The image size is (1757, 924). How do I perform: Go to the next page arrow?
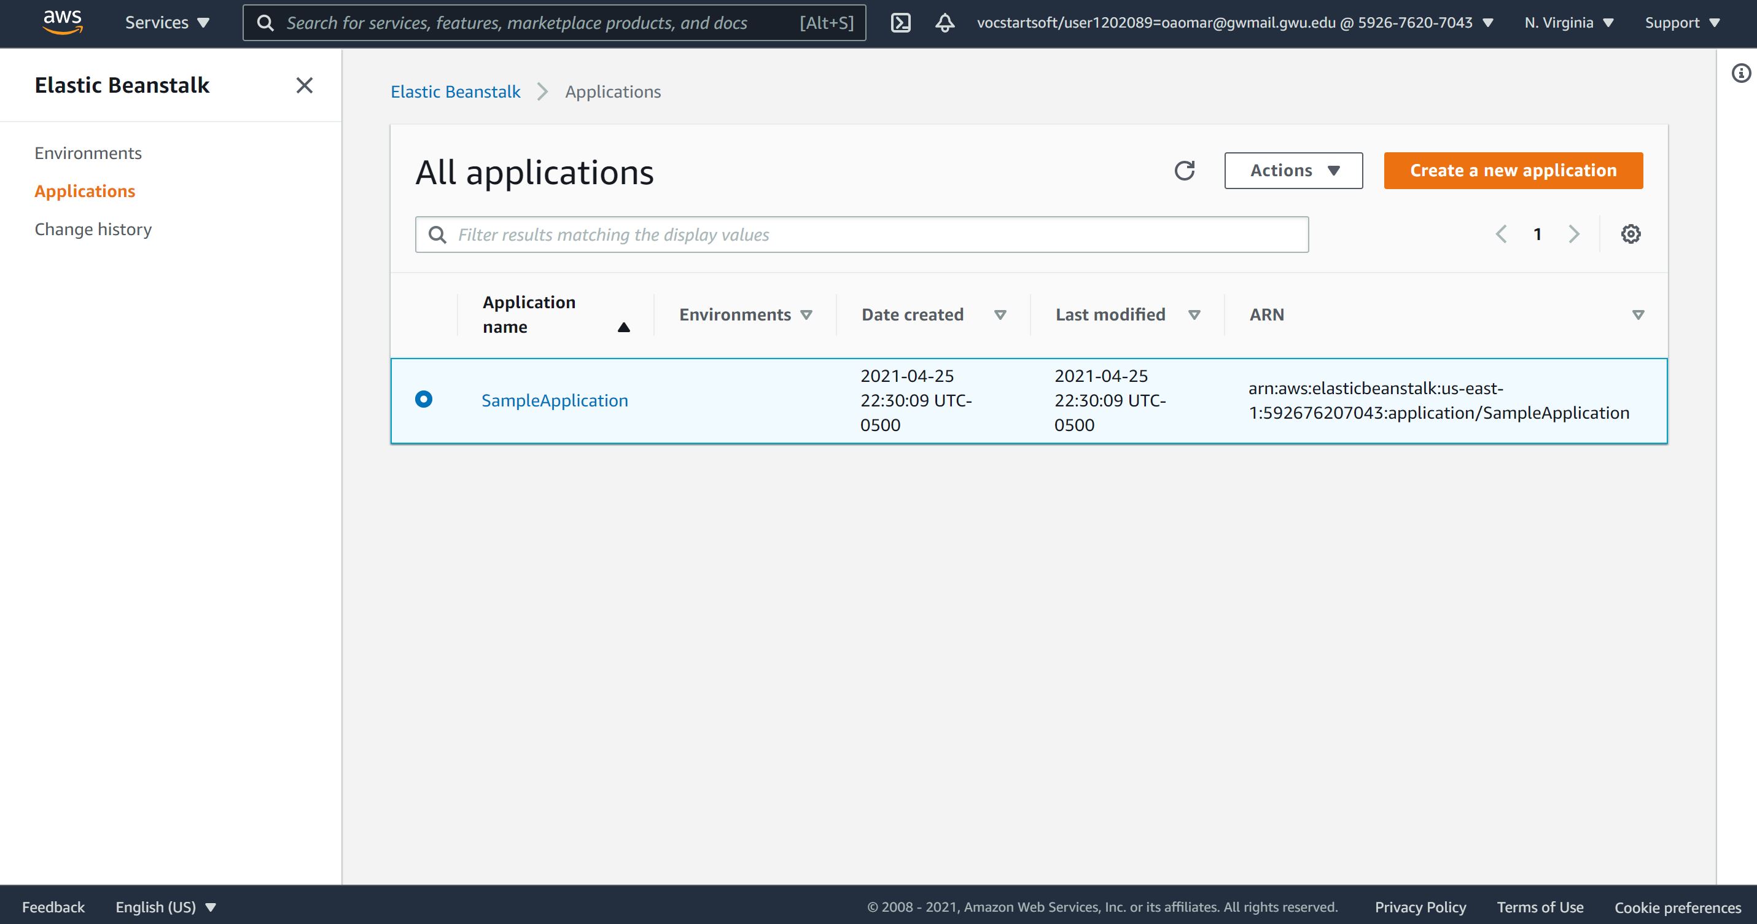[1574, 235]
